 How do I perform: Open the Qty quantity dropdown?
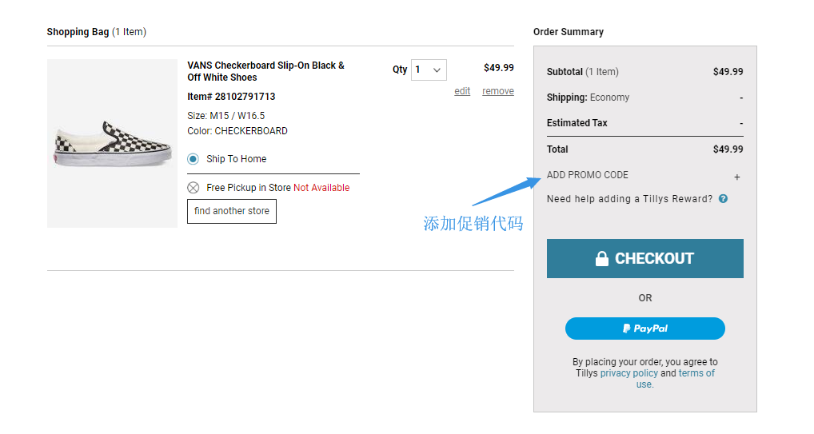point(429,70)
